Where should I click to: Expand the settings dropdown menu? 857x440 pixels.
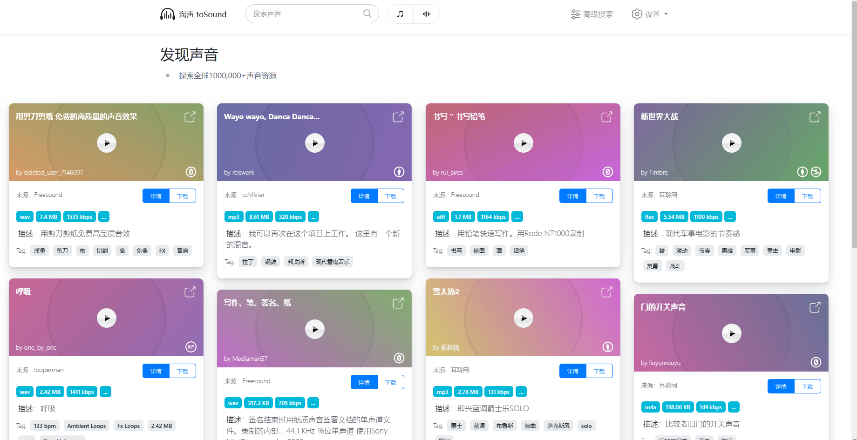point(650,14)
